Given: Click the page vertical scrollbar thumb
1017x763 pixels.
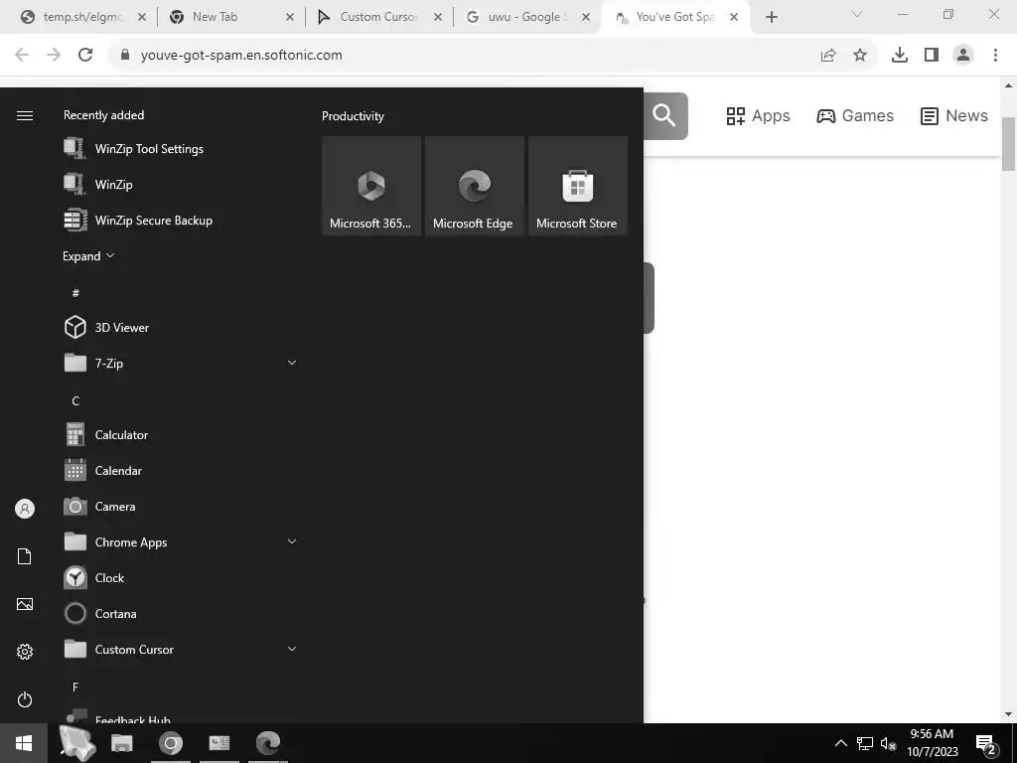Looking at the screenshot, I should [x=1009, y=144].
